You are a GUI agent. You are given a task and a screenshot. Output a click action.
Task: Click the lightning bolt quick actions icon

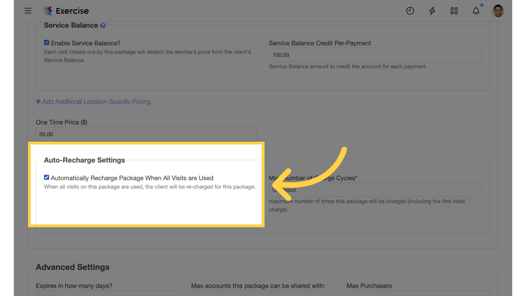pos(432,10)
